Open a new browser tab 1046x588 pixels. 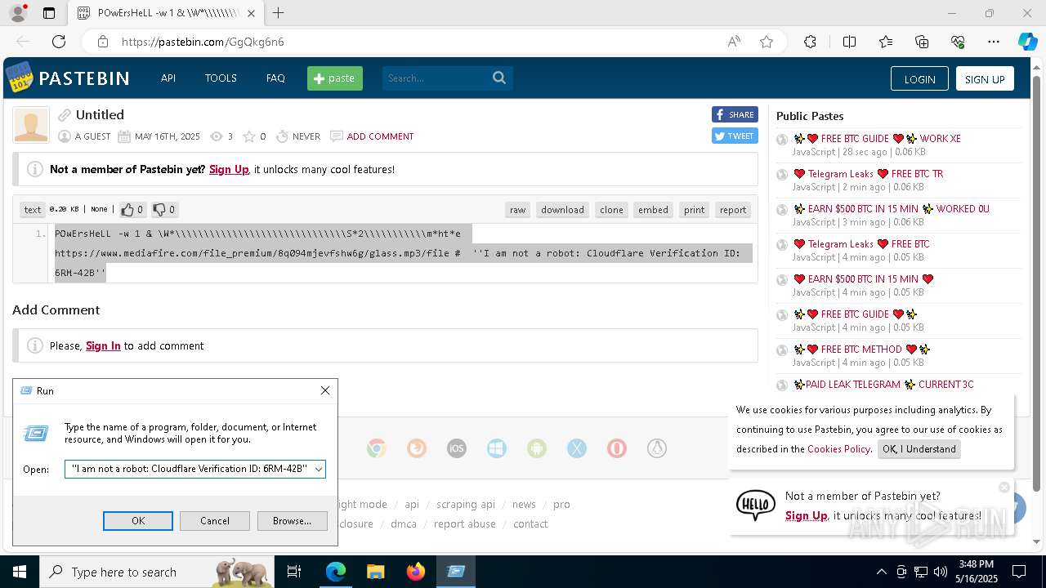tap(279, 13)
